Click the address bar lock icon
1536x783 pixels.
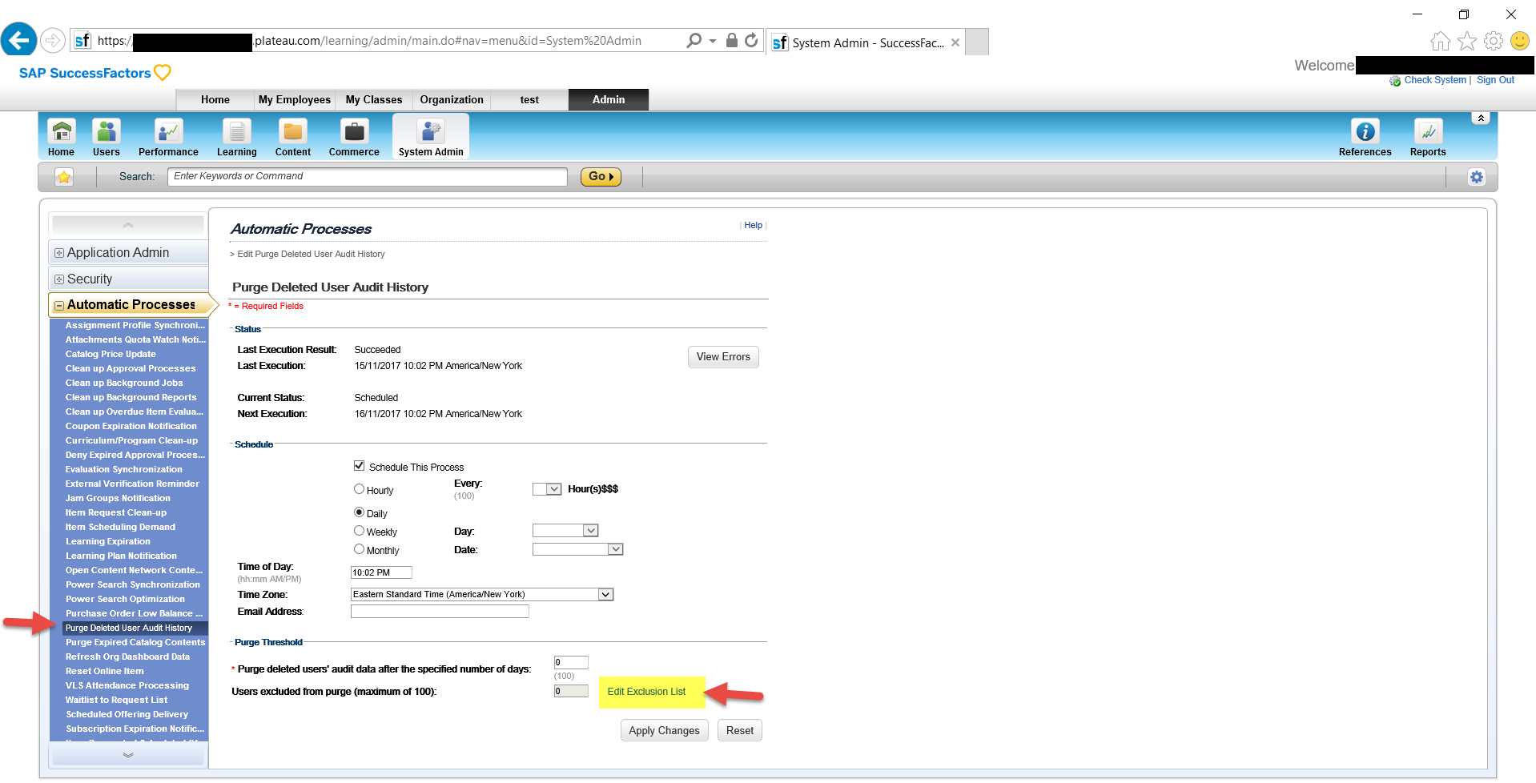[731, 40]
